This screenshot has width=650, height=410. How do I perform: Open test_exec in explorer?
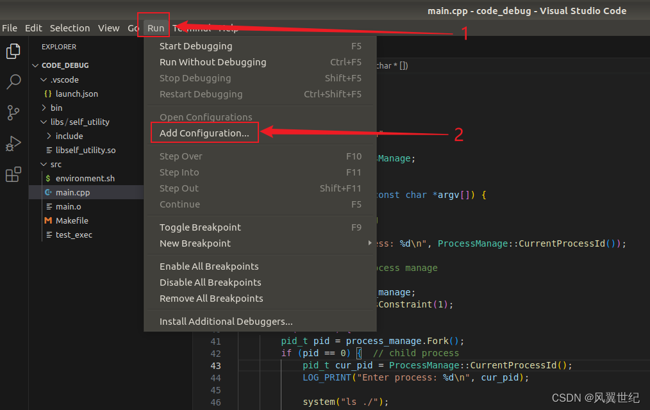(74, 235)
